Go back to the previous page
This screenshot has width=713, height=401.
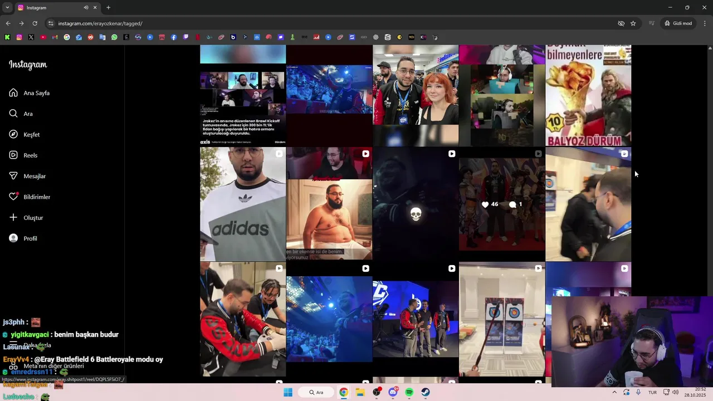point(8,23)
